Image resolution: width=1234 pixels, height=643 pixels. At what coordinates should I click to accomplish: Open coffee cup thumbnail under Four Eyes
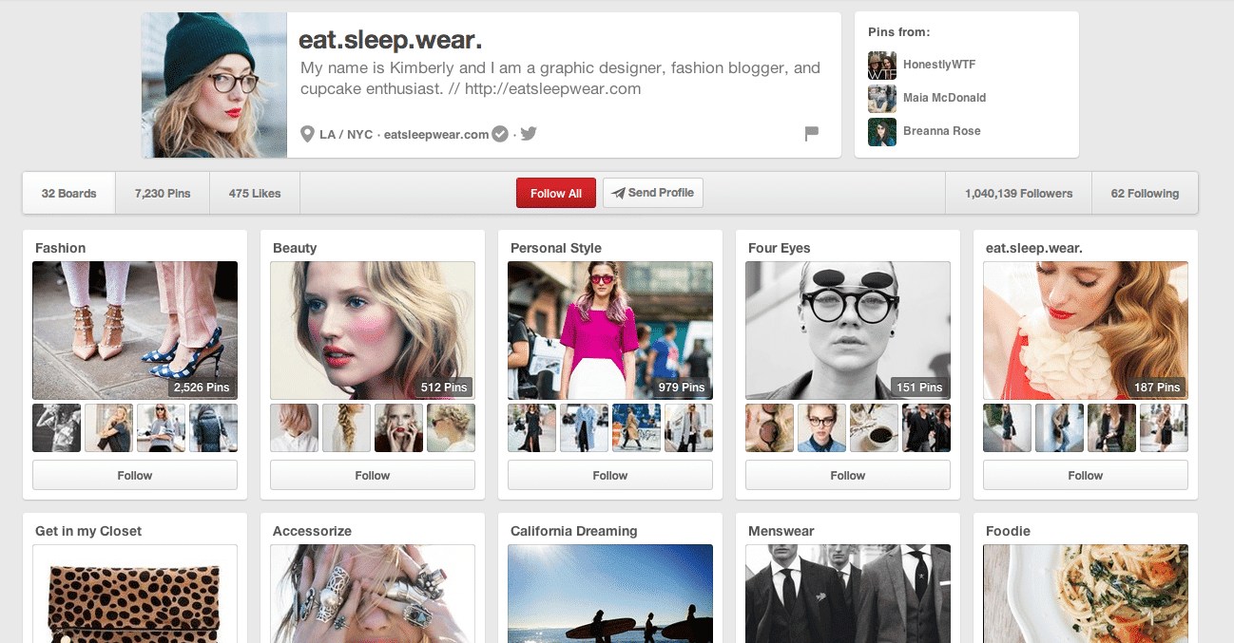[874, 427]
